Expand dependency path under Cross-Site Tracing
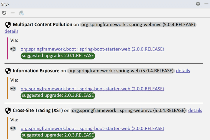This screenshot has width=210, height=140. [13, 128]
